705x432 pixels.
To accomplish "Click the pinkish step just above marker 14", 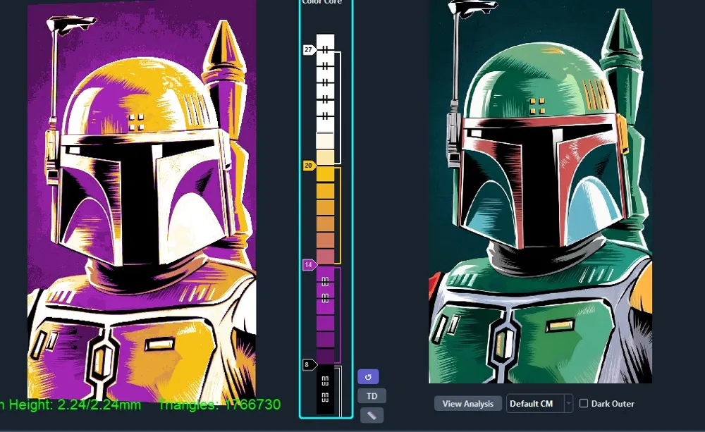I will 325,257.
